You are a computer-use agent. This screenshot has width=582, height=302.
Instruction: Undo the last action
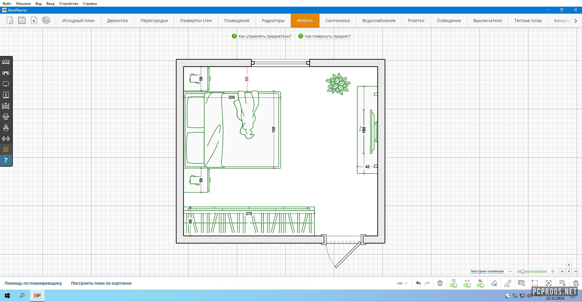point(418,283)
